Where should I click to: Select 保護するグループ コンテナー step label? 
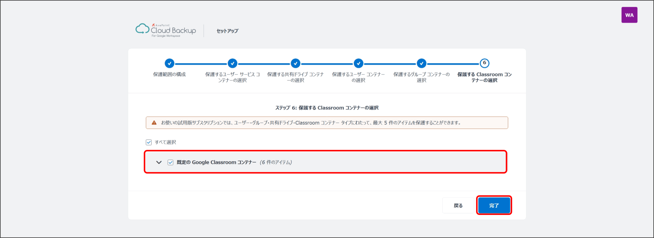(421, 77)
